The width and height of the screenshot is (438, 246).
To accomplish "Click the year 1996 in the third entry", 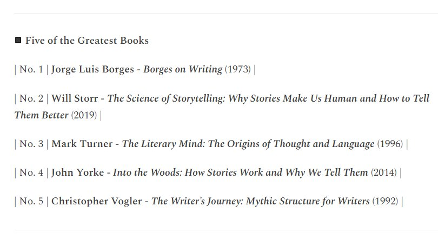I will (x=389, y=144).
